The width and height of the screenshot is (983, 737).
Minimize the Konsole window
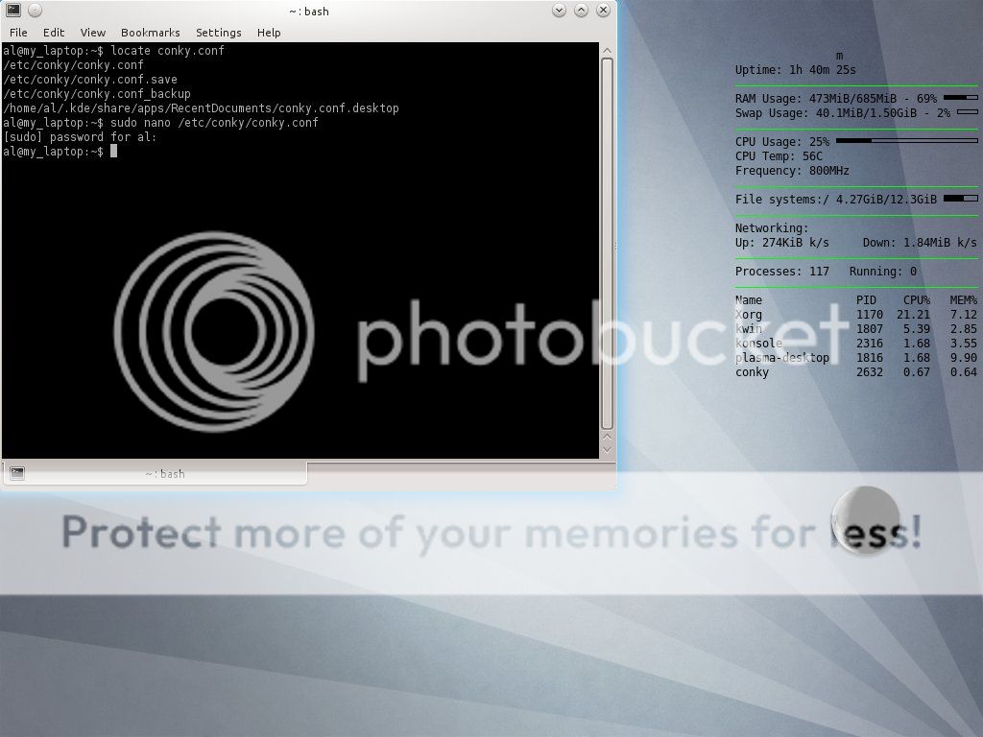click(x=559, y=11)
